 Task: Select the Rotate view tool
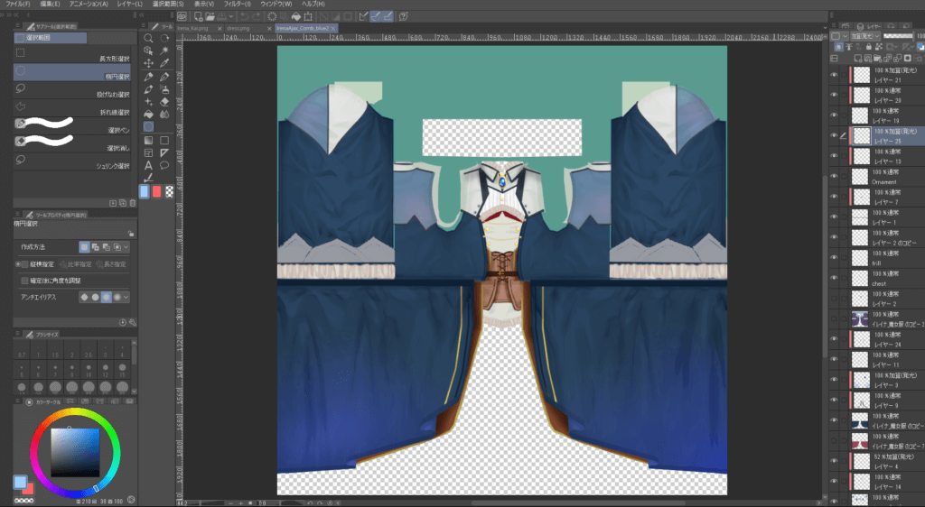[x=164, y=38]
